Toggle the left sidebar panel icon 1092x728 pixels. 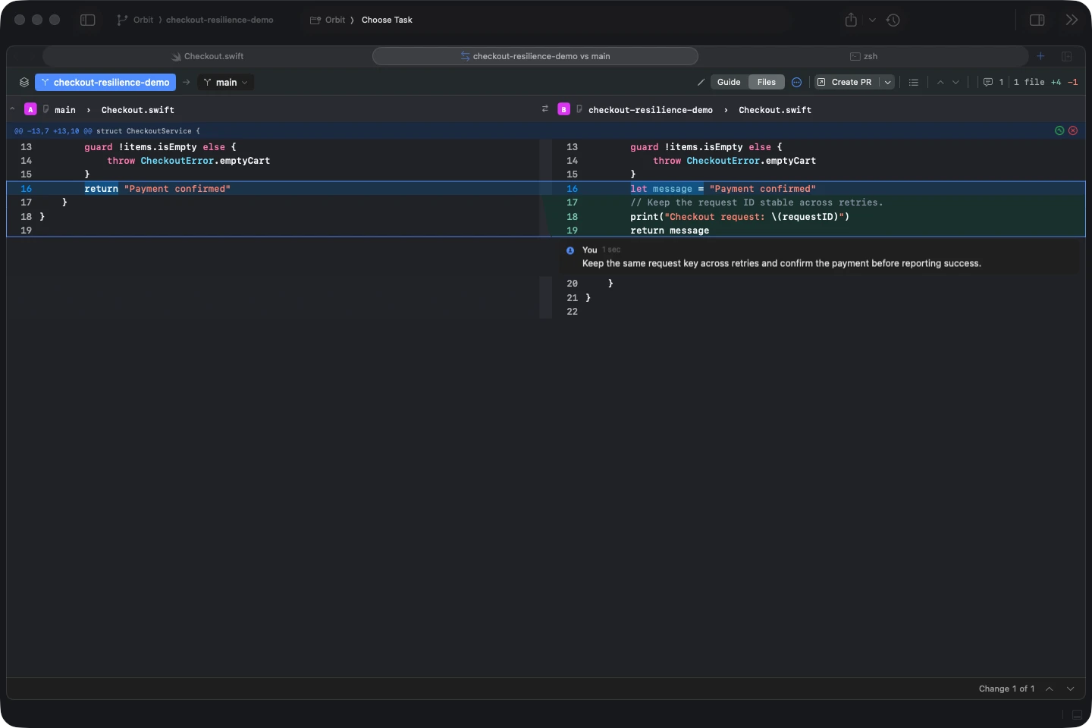(x=88, y=20)
